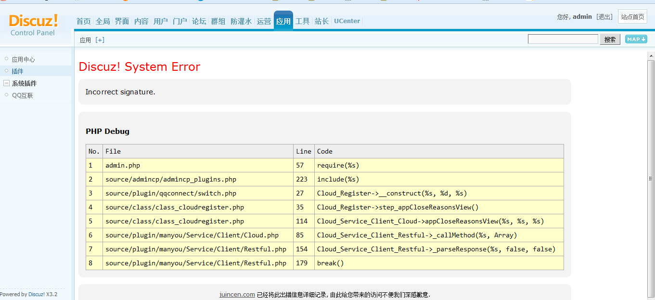
Task: Click the admin username
Action: 582,17
